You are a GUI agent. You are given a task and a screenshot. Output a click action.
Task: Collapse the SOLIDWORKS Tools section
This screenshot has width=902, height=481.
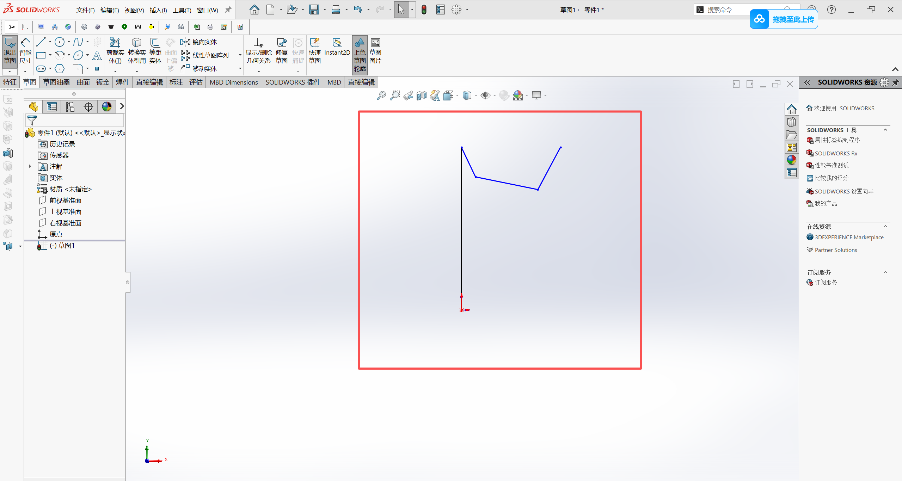(885, 130)
